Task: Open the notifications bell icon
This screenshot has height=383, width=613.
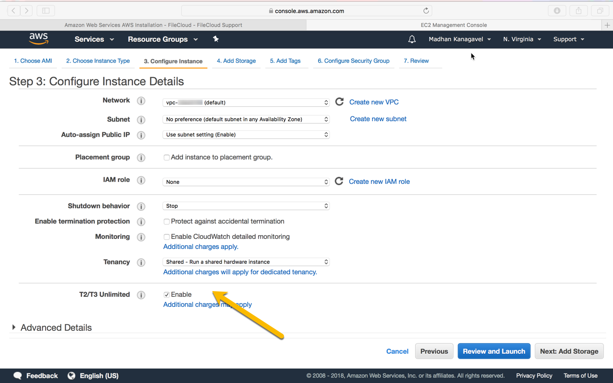Action: pos(412,39)
